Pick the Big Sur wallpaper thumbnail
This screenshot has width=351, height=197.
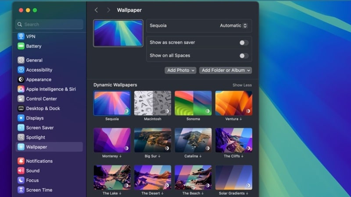coord(152,140)
